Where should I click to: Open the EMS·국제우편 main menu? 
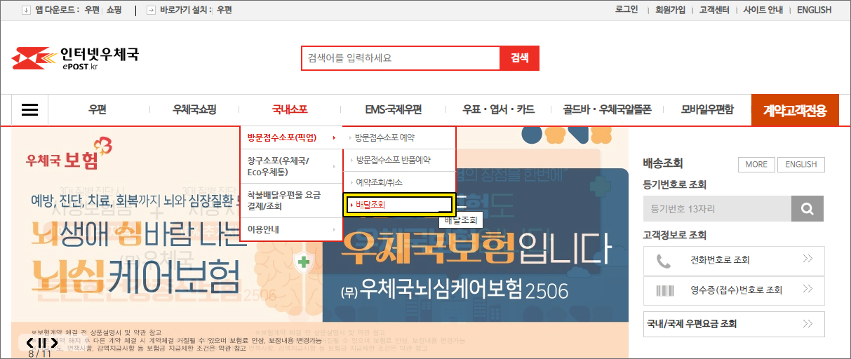tap(394, 109)
